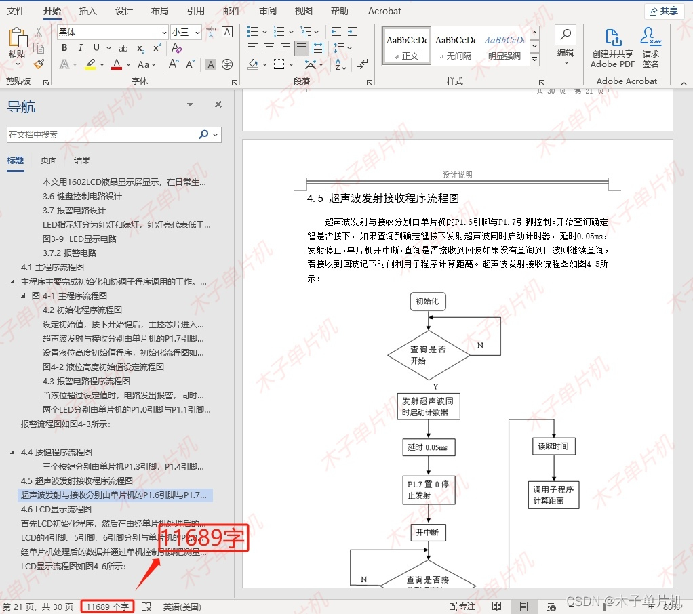Viewport: 693px width, 614px height.
Task: Click the Character Shading icon
Action: [212, 64]
